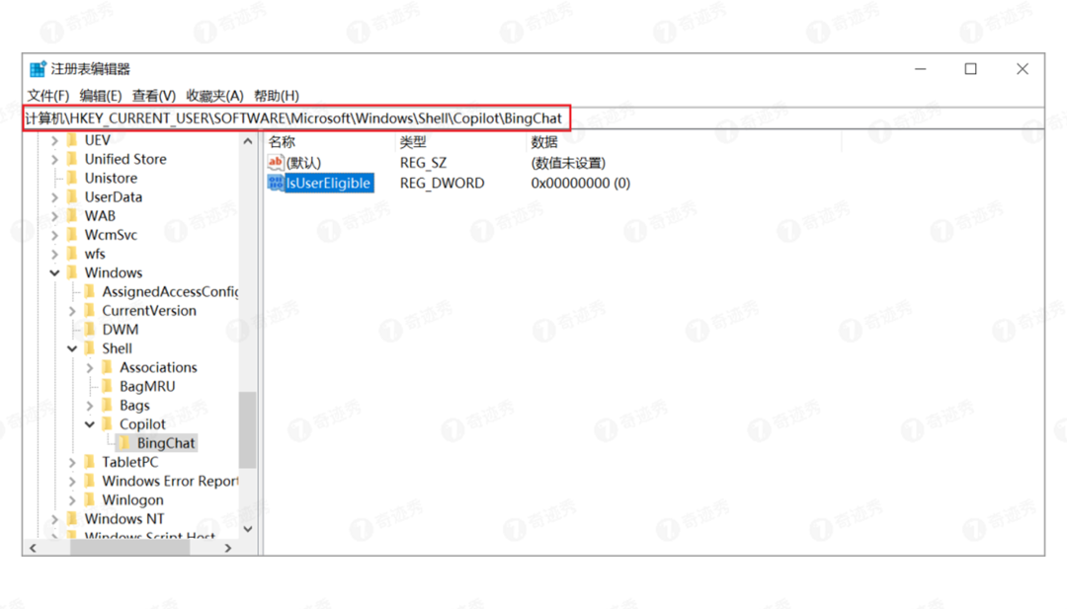Expand the WcmSvc tree node

[55, 235]
